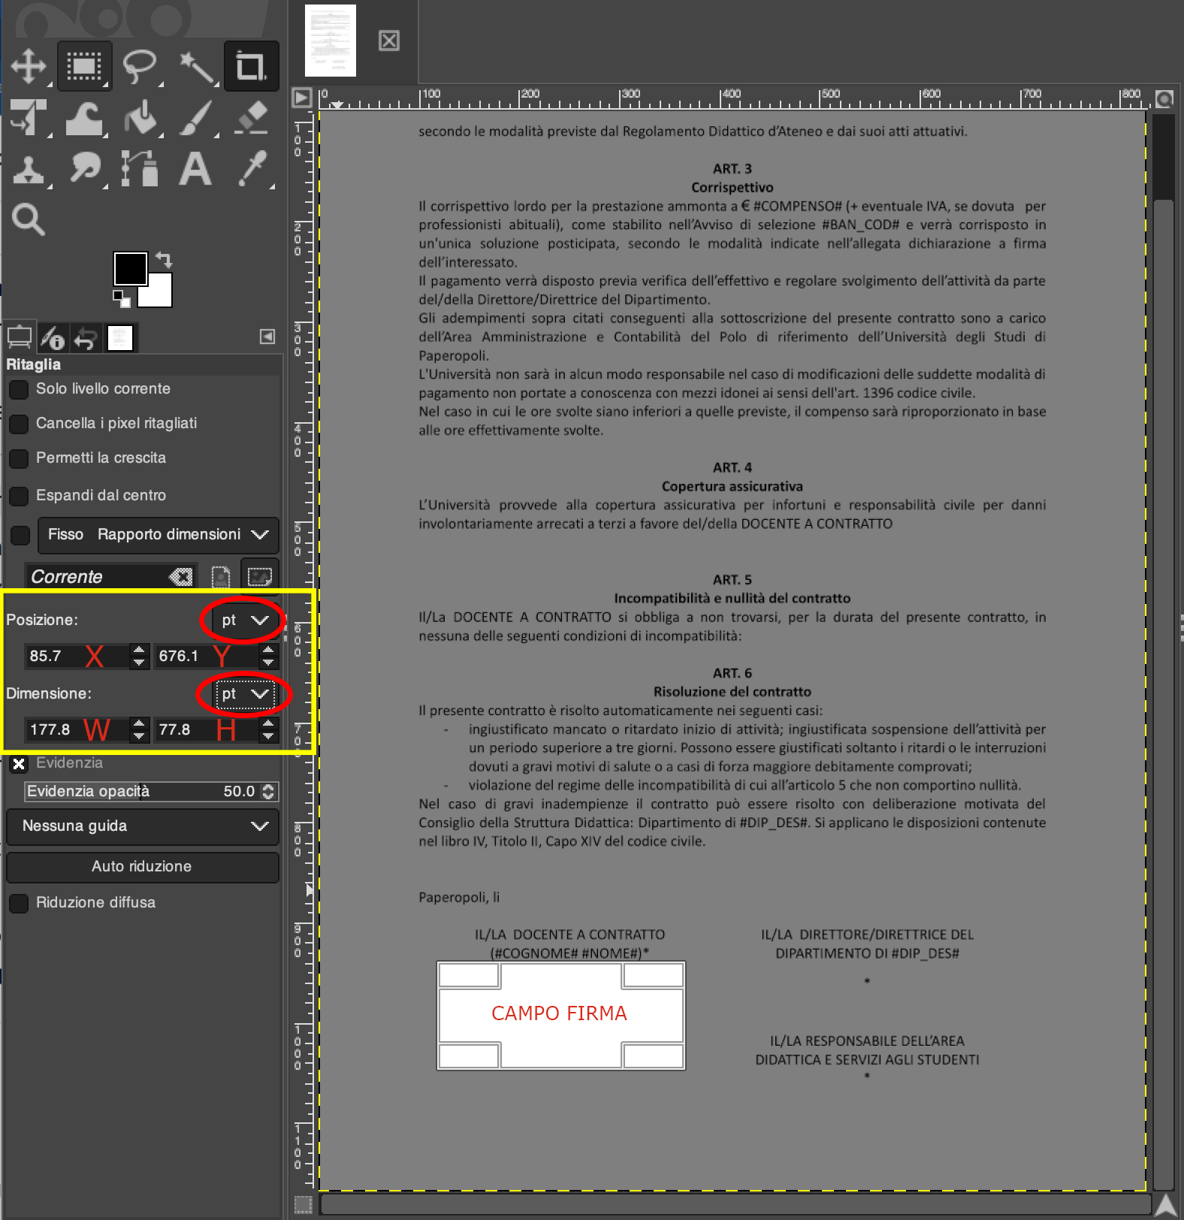Click the black foreground color swatch
Image resolution: width=1184 pixels, height=1220 pixels.
point(129,268)
